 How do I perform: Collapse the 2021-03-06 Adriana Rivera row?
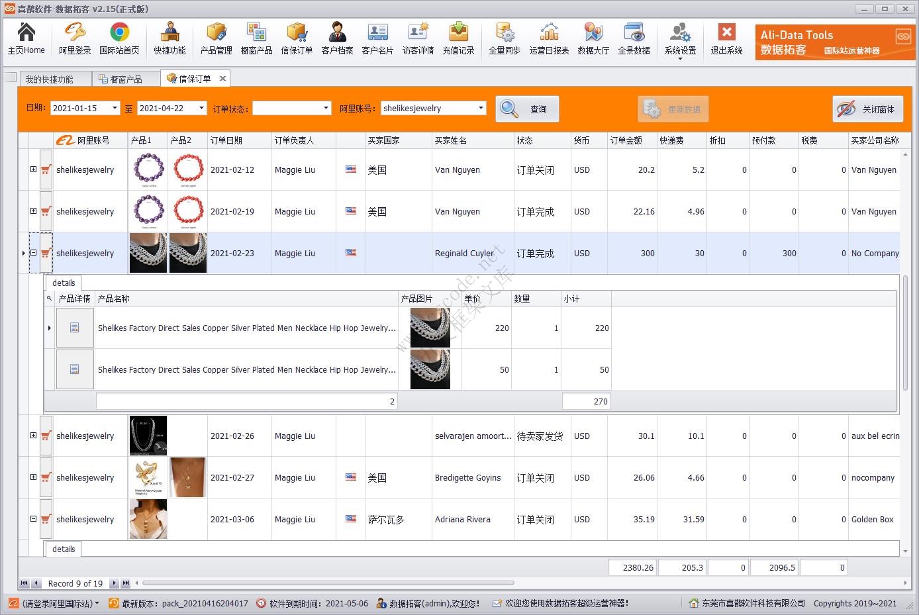click(33, 519)
